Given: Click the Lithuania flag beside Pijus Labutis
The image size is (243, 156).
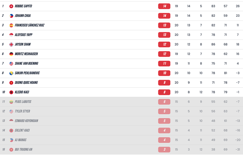Looking at the screenshot, I should 11,102.
